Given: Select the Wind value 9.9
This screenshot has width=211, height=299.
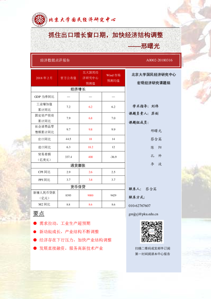Looking at the screenshot, I should [113, 129].
